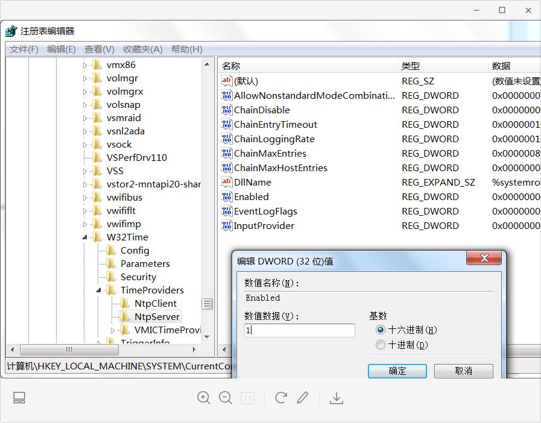Click the ChainDisable DWORD icon
The width and height of the screenshot is (541, 423).
(226, 110)
